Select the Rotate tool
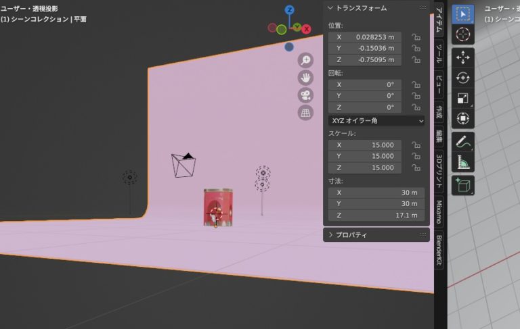 [x=462, y=78]
